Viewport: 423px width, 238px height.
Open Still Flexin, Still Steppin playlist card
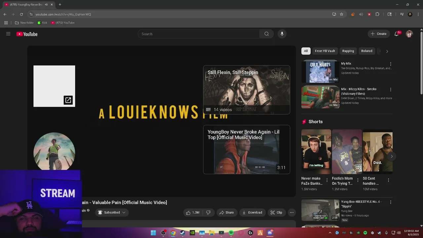(247, 90)
